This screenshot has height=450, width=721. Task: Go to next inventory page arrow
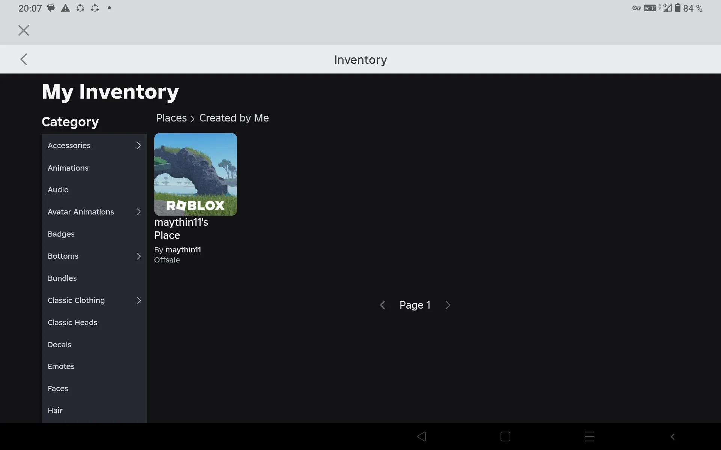pyautogui.click(x=448, y=305)
